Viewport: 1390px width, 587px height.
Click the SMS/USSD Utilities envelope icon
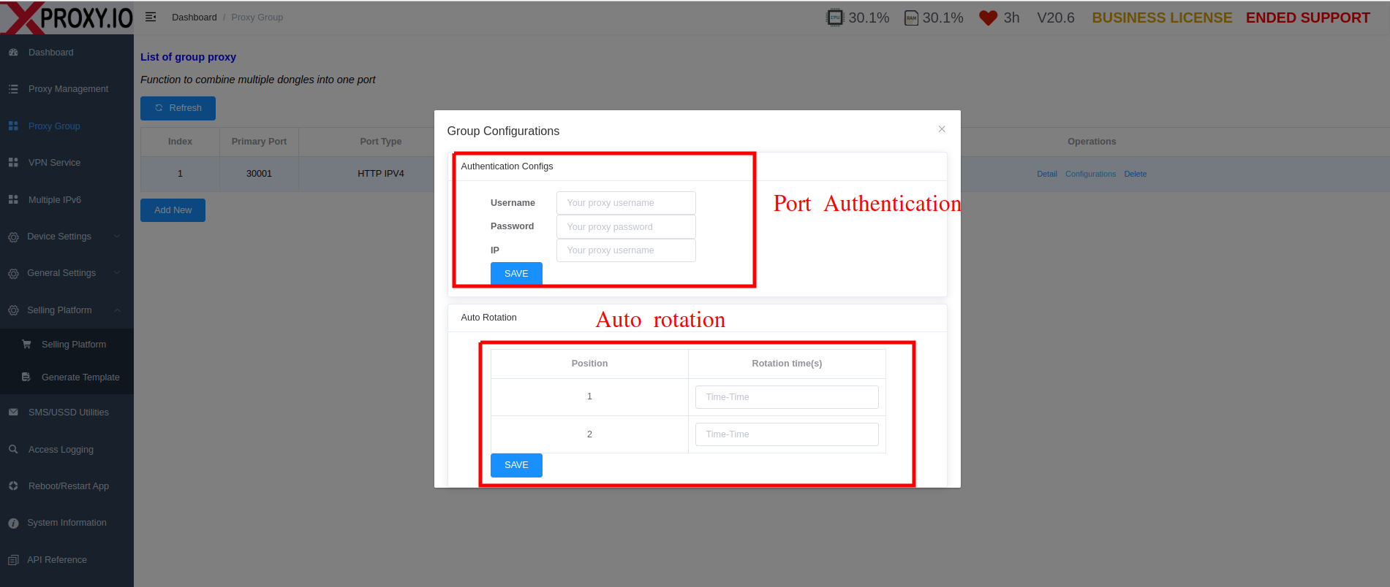(x=13, y=413)
